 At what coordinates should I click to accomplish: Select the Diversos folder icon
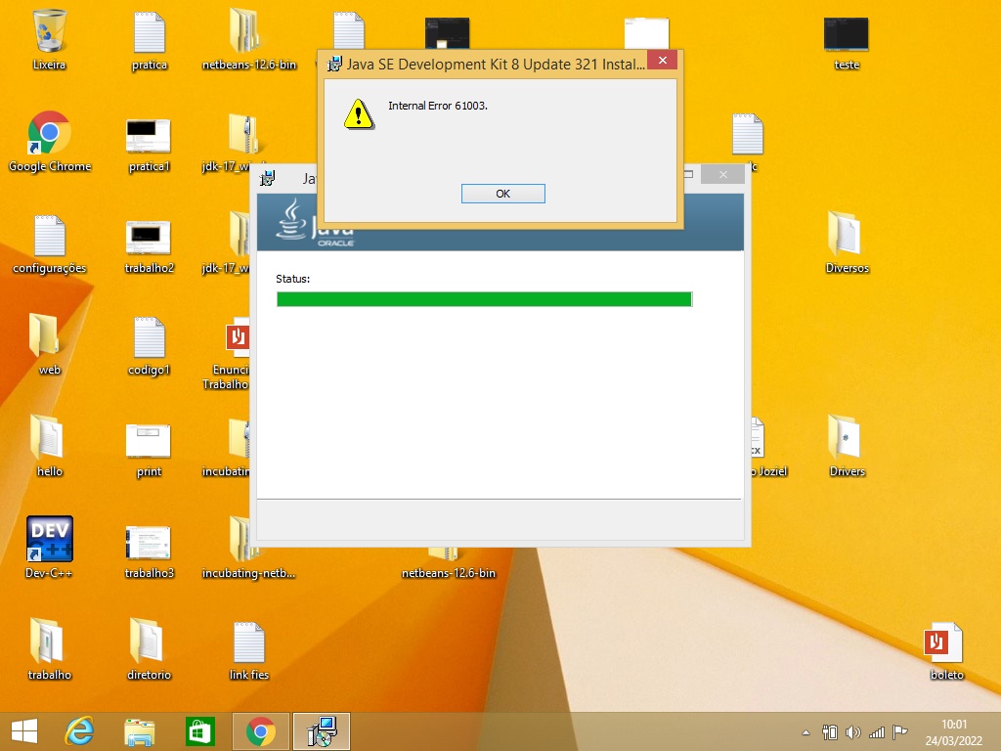coord(847,243)
